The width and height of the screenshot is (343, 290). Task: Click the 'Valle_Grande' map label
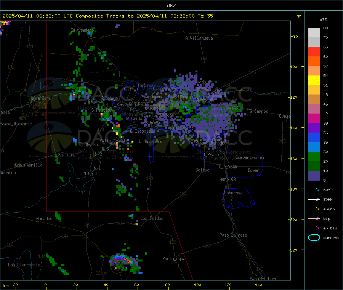(x=113, y=140)
